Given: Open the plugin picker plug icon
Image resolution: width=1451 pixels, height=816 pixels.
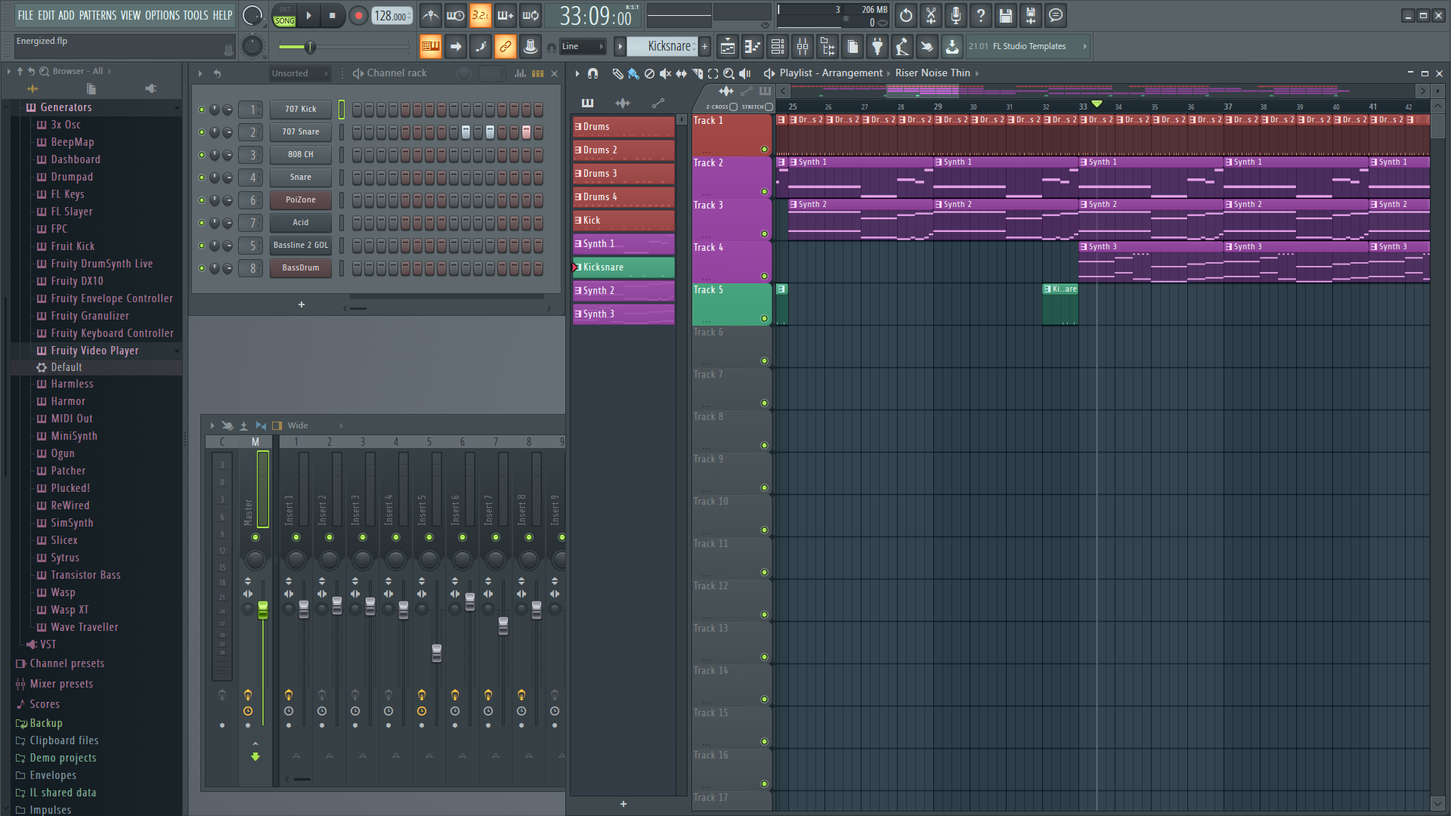Looking at the screenshot, I should coord(877,46).
